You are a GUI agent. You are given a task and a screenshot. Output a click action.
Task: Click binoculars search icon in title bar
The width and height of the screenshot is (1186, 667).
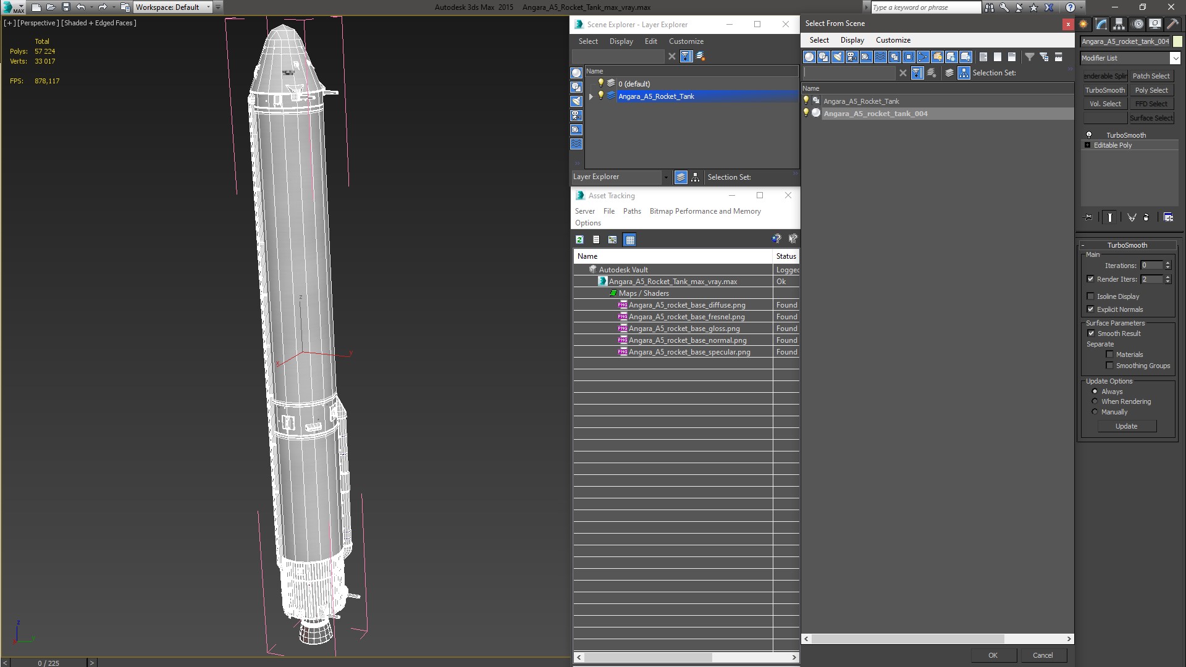pyautogui.click(x=990, y=7)
